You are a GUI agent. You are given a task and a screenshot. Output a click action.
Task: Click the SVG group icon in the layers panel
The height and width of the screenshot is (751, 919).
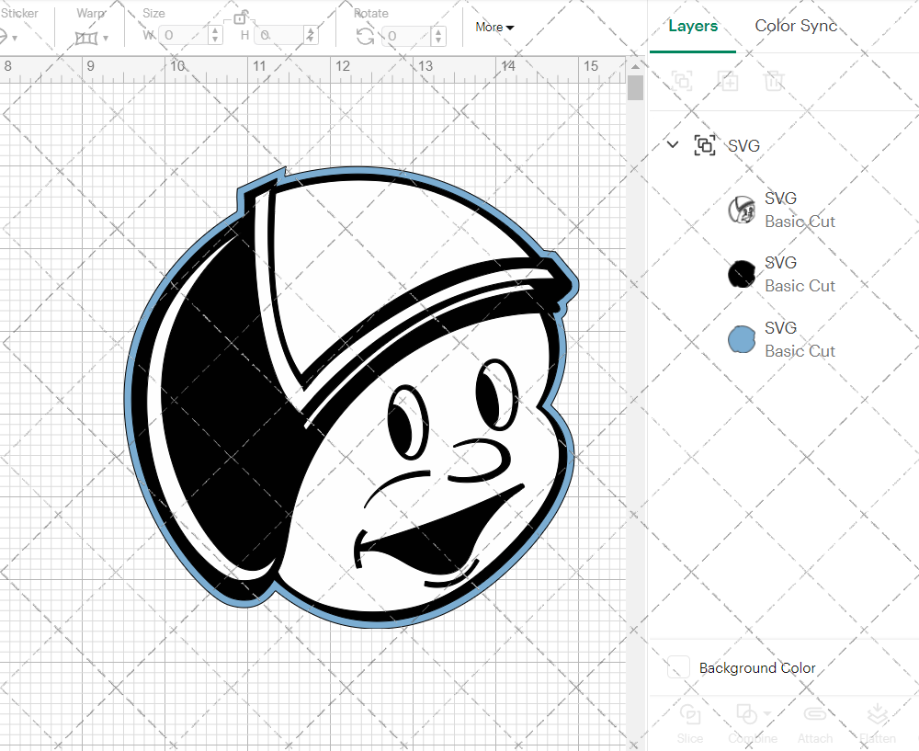(705, 145)
